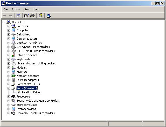Collapse the KEVIN-LIU root node

[x=4, y=22]
